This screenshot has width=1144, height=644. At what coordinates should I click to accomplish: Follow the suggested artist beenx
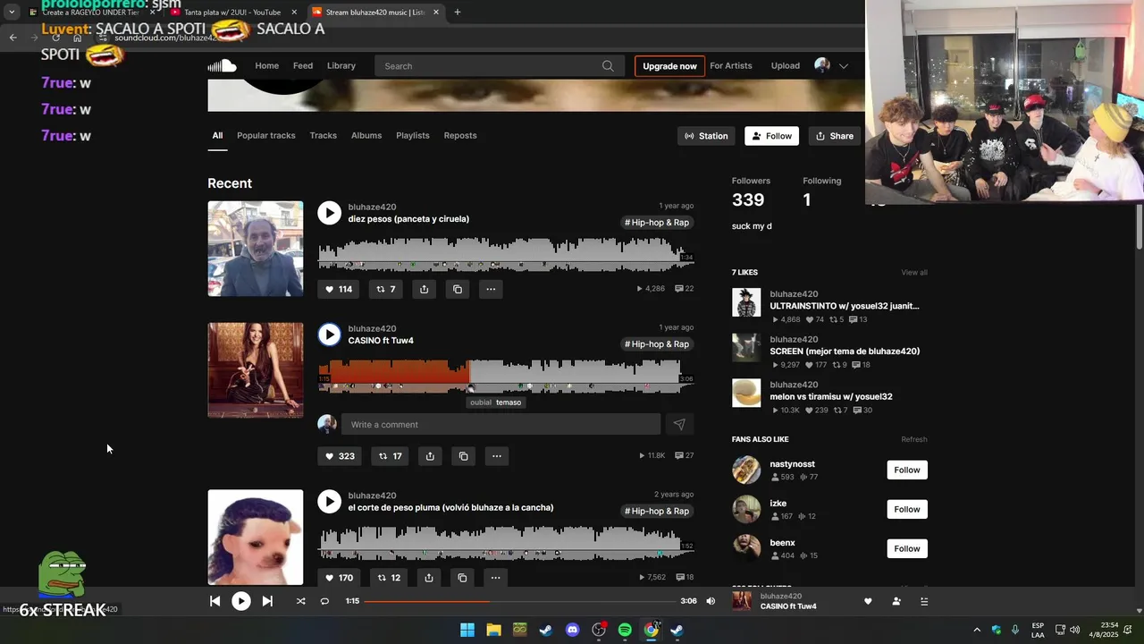907,549
